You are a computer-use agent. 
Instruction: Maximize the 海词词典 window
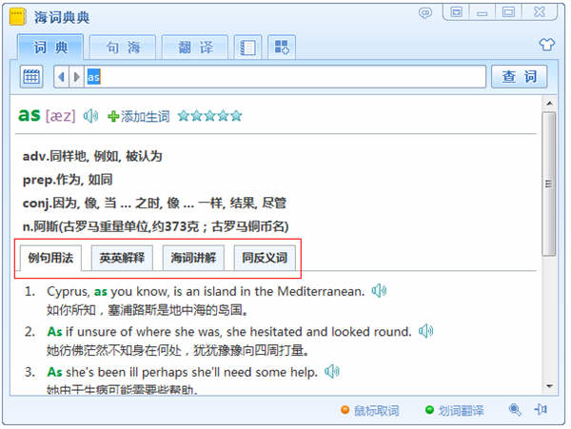tap(508, 12)
